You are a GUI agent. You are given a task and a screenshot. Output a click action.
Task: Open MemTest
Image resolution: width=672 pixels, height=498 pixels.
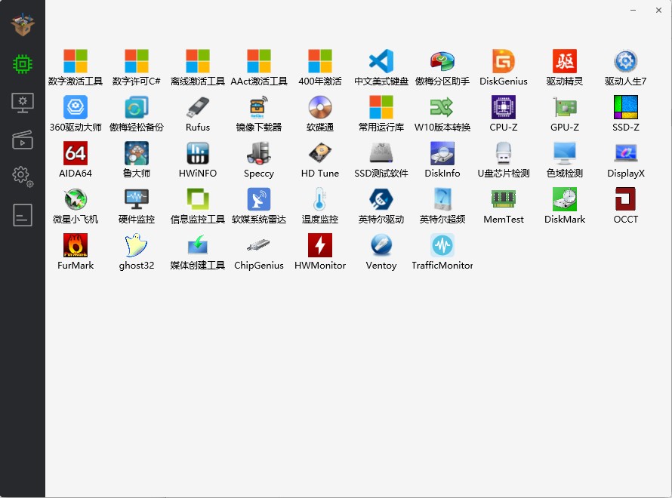point(504,206)
